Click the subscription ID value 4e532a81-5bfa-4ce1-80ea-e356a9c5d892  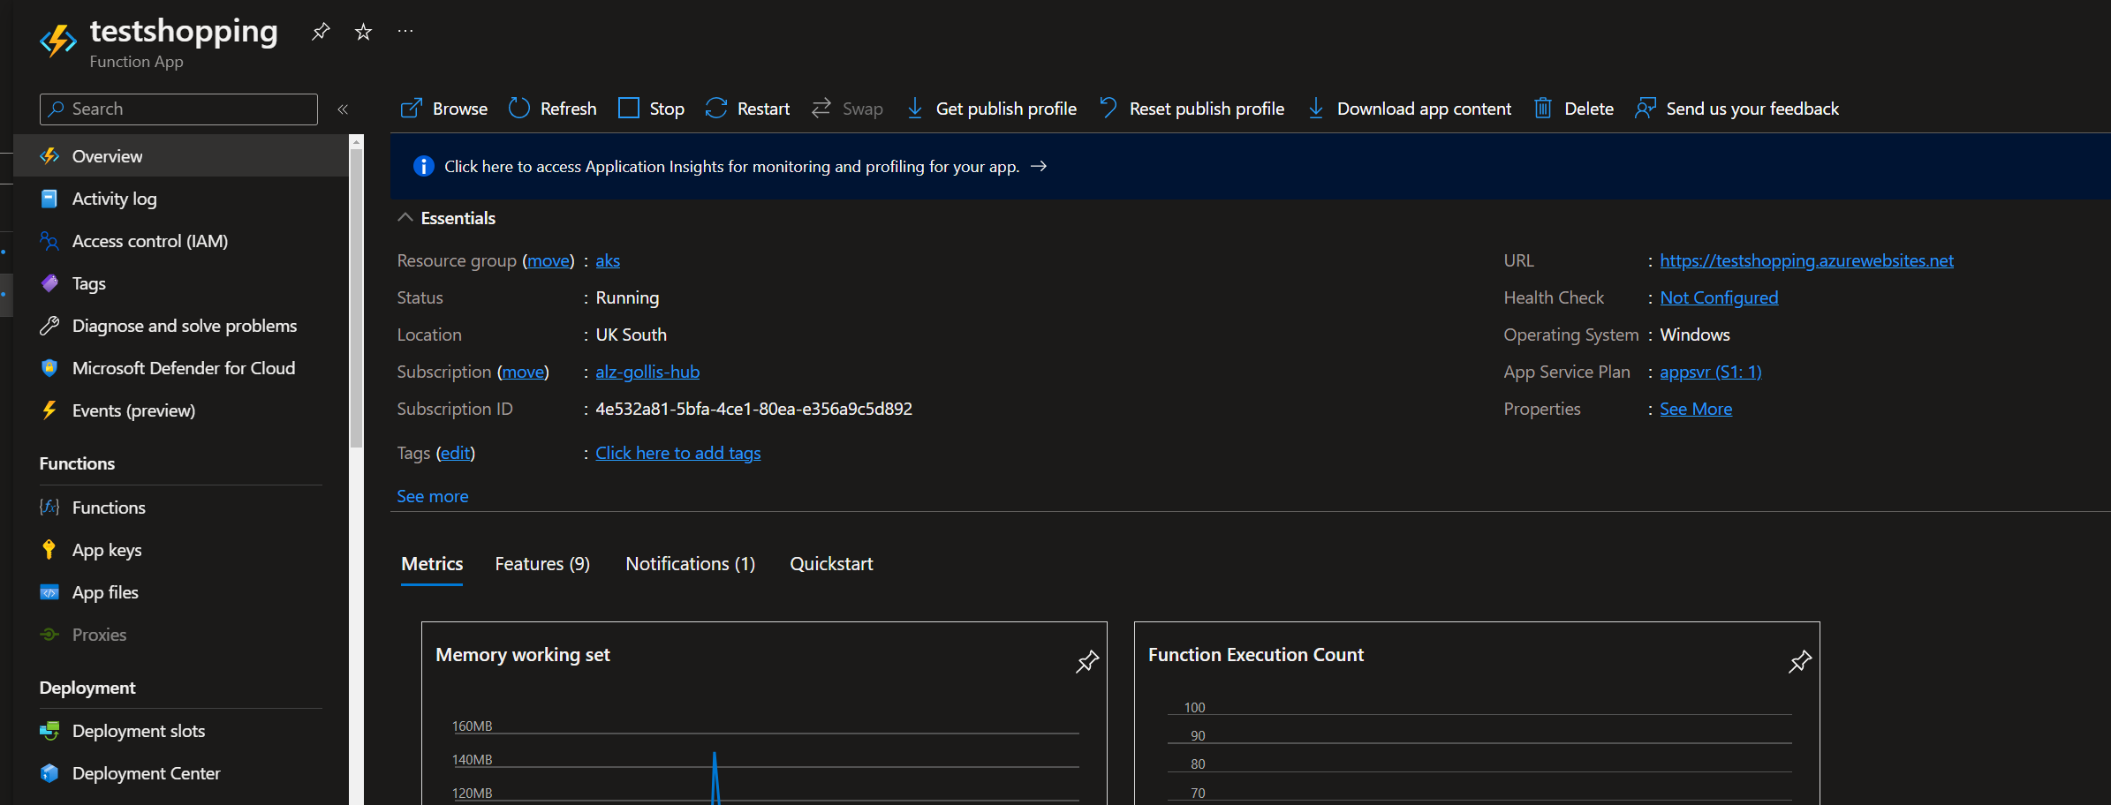(x=753, y=409)
